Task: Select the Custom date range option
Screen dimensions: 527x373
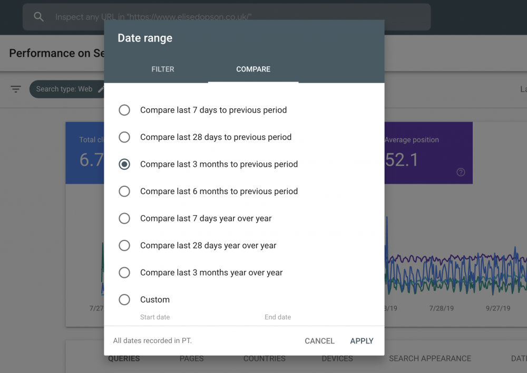Action: [x=124, y=300]
